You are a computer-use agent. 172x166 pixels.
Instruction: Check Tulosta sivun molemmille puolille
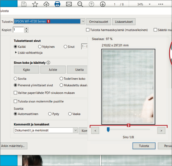tap(15, 101)
